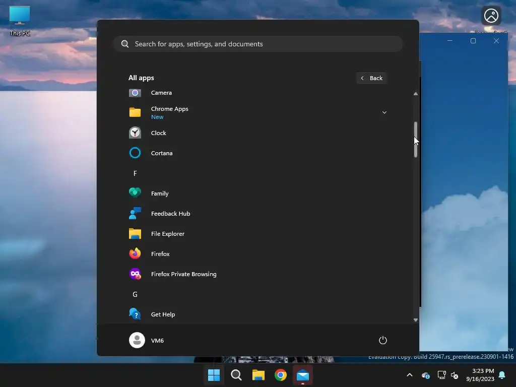Screen dimensions: 516x387
Task: Click the "New" tag under Chrome Apps
Action: [x=157, y=117]
